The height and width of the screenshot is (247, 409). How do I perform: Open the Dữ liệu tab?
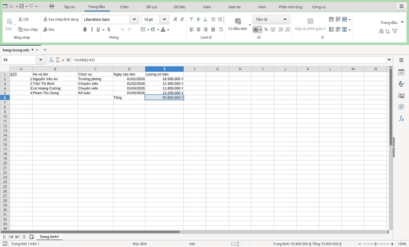click(180, 7)
